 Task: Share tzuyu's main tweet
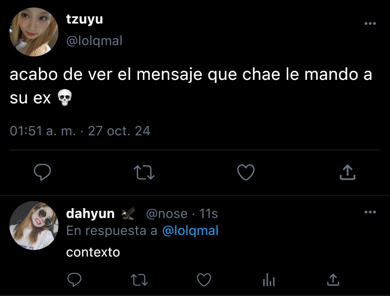(347, 173)
